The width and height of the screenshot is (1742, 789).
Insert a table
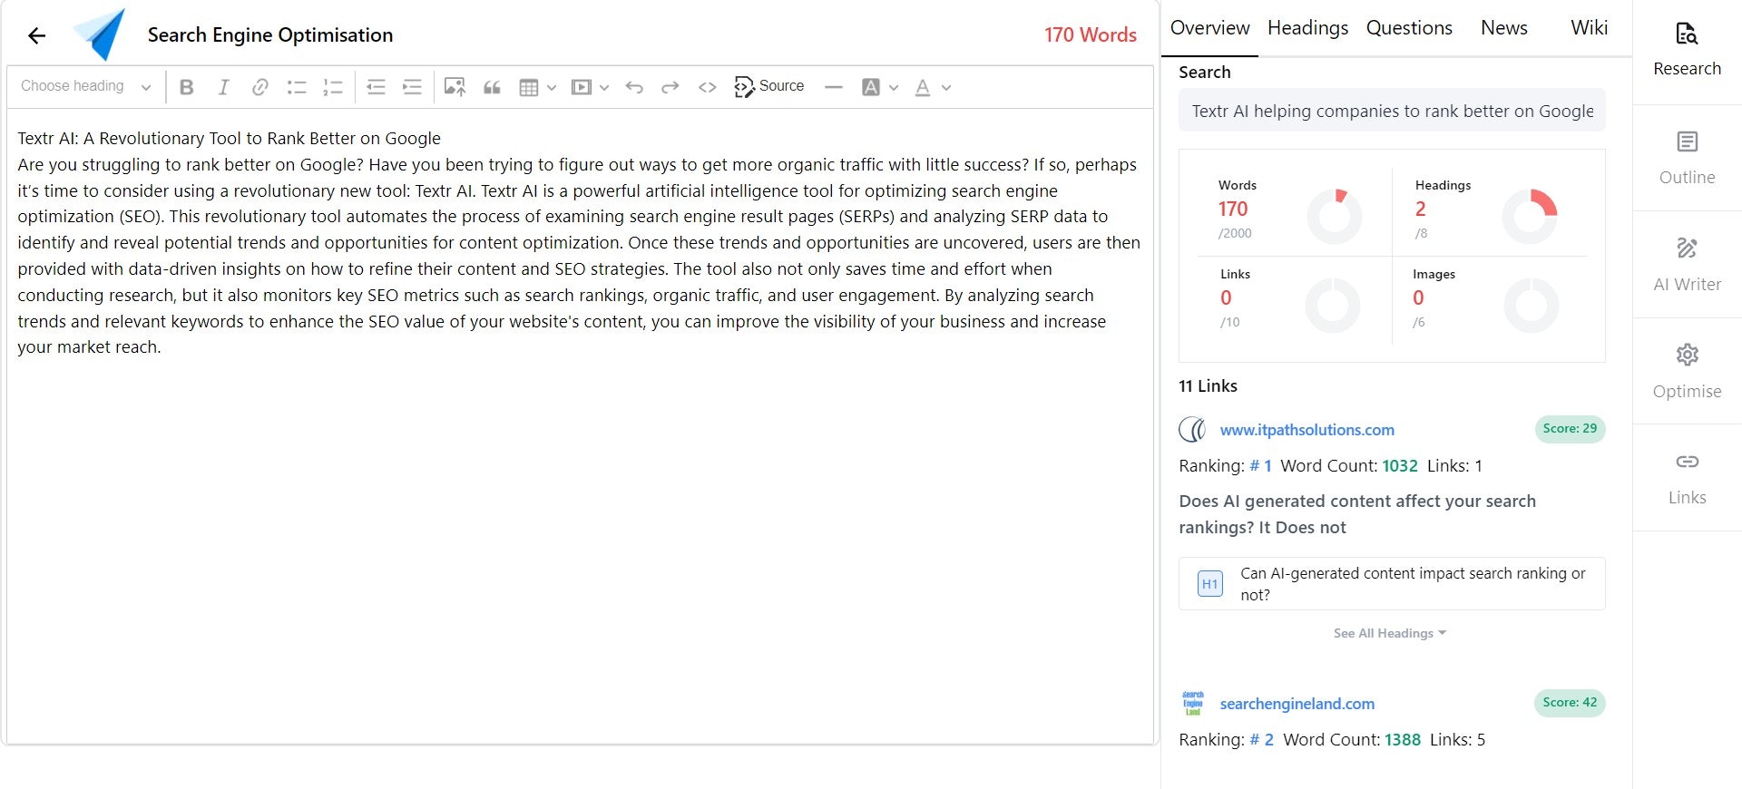[x=529, y=87]
